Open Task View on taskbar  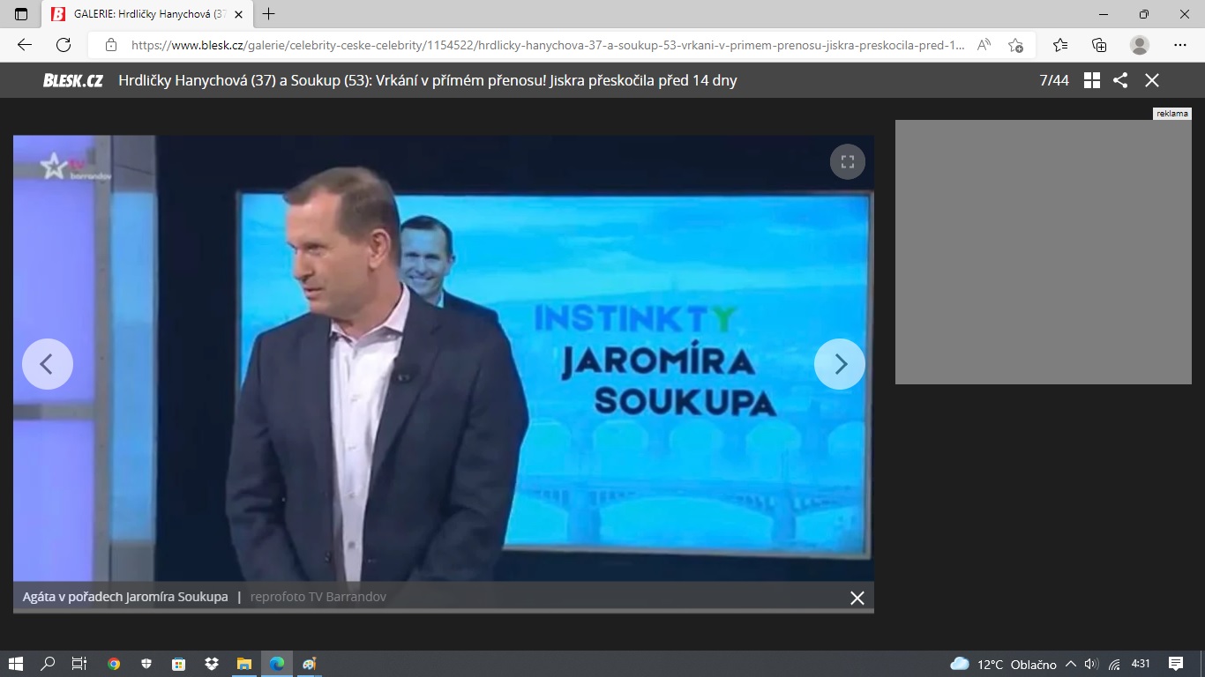point(79,664)
